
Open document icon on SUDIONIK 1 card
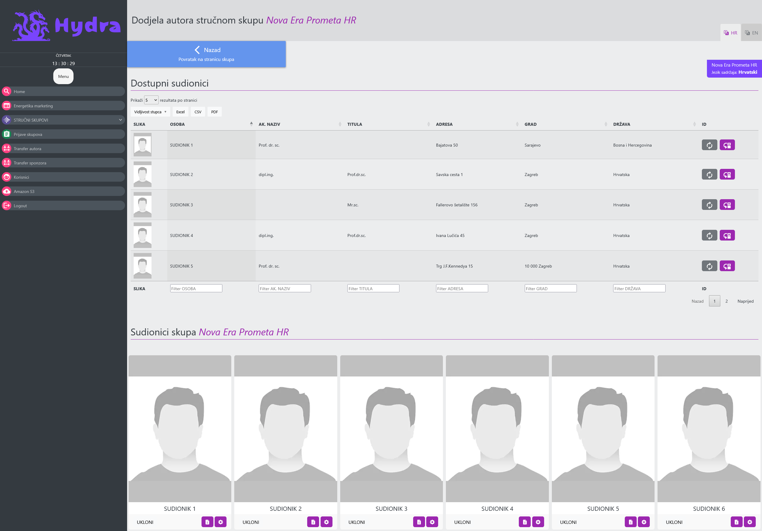point(207,522)
